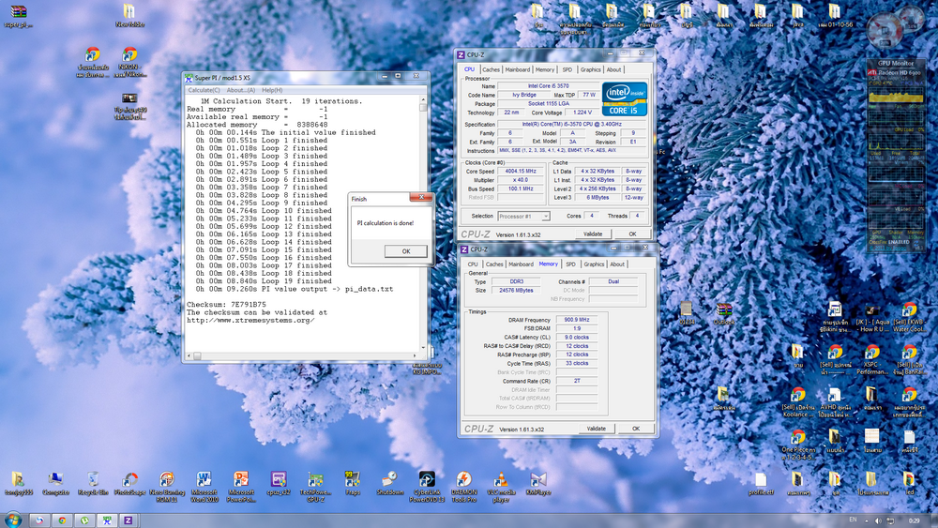Viewport: 938px width, 528px height.
Task: Open VLC media player shortcut
Action: coord(499,480)
